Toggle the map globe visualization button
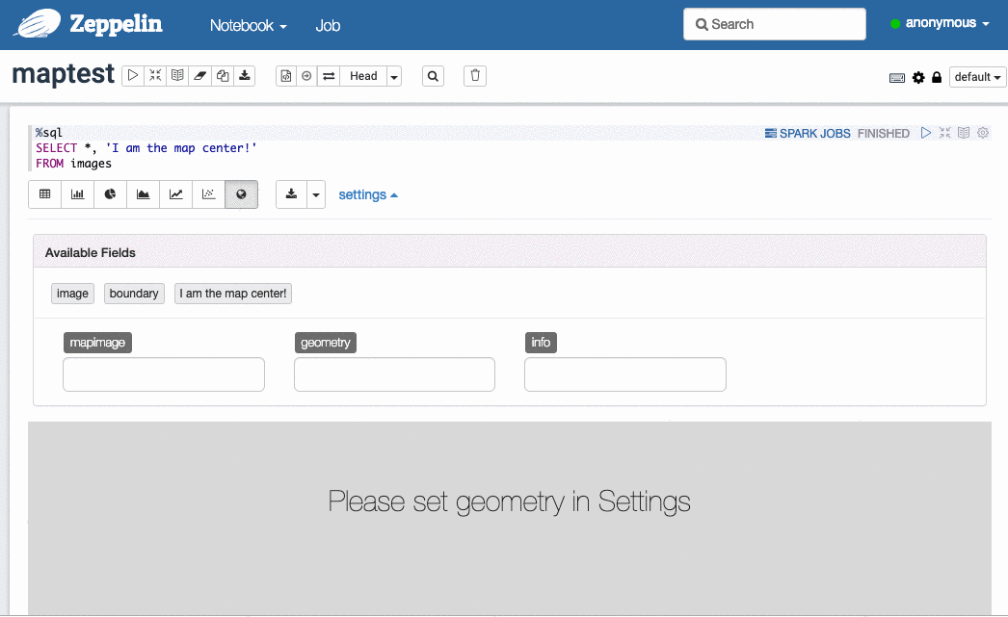1008x617 pixels. tap(241, 194)
